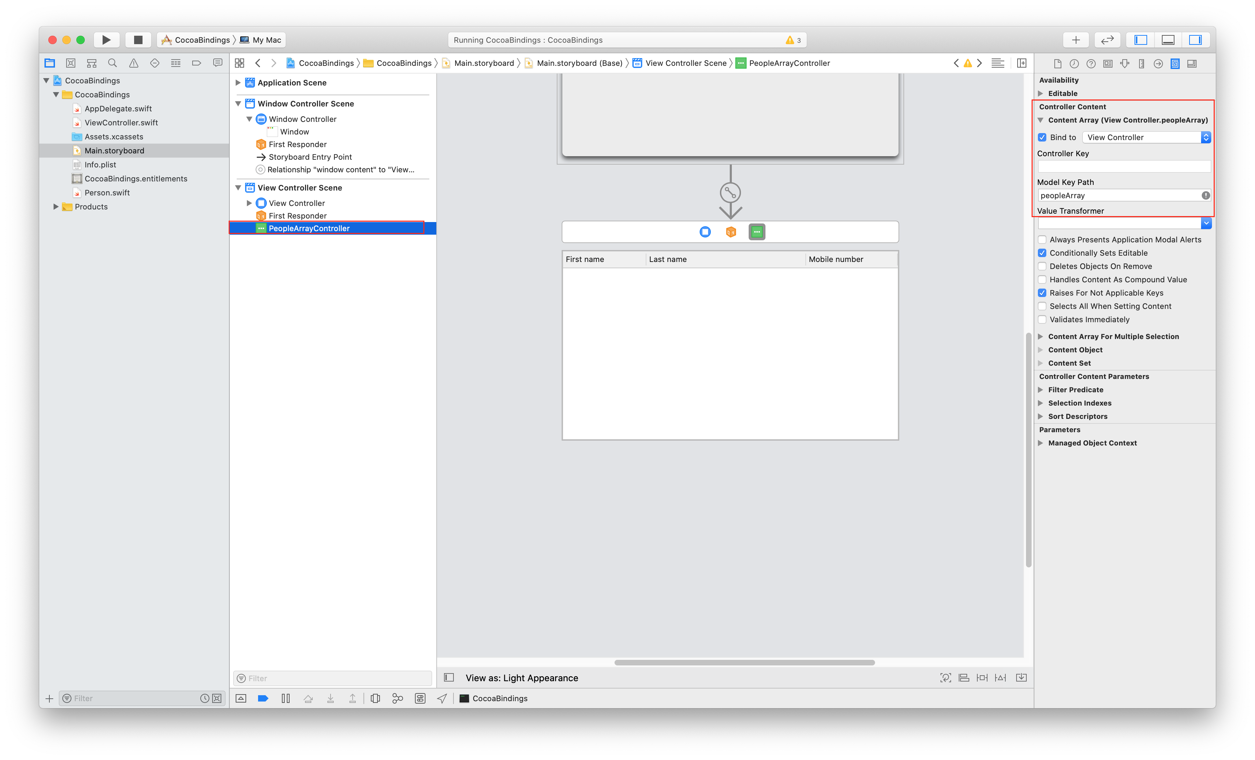Enable Selects All When Setting Content
1255x760 pixels.
pos(1042,306)
